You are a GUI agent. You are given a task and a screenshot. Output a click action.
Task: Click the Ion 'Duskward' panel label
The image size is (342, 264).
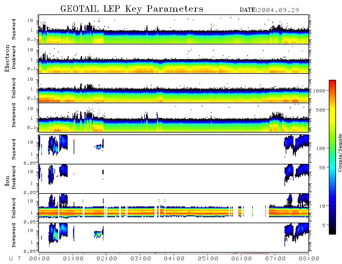tap(14, 177)
